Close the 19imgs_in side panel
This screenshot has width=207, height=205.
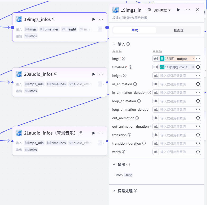point(197,10)
